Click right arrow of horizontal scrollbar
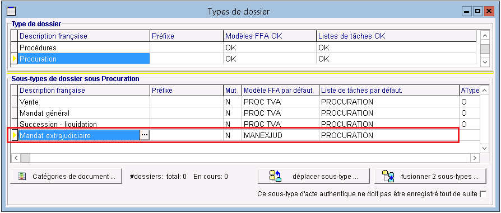Viewport: 501px width, 213px height. (475, 158)
